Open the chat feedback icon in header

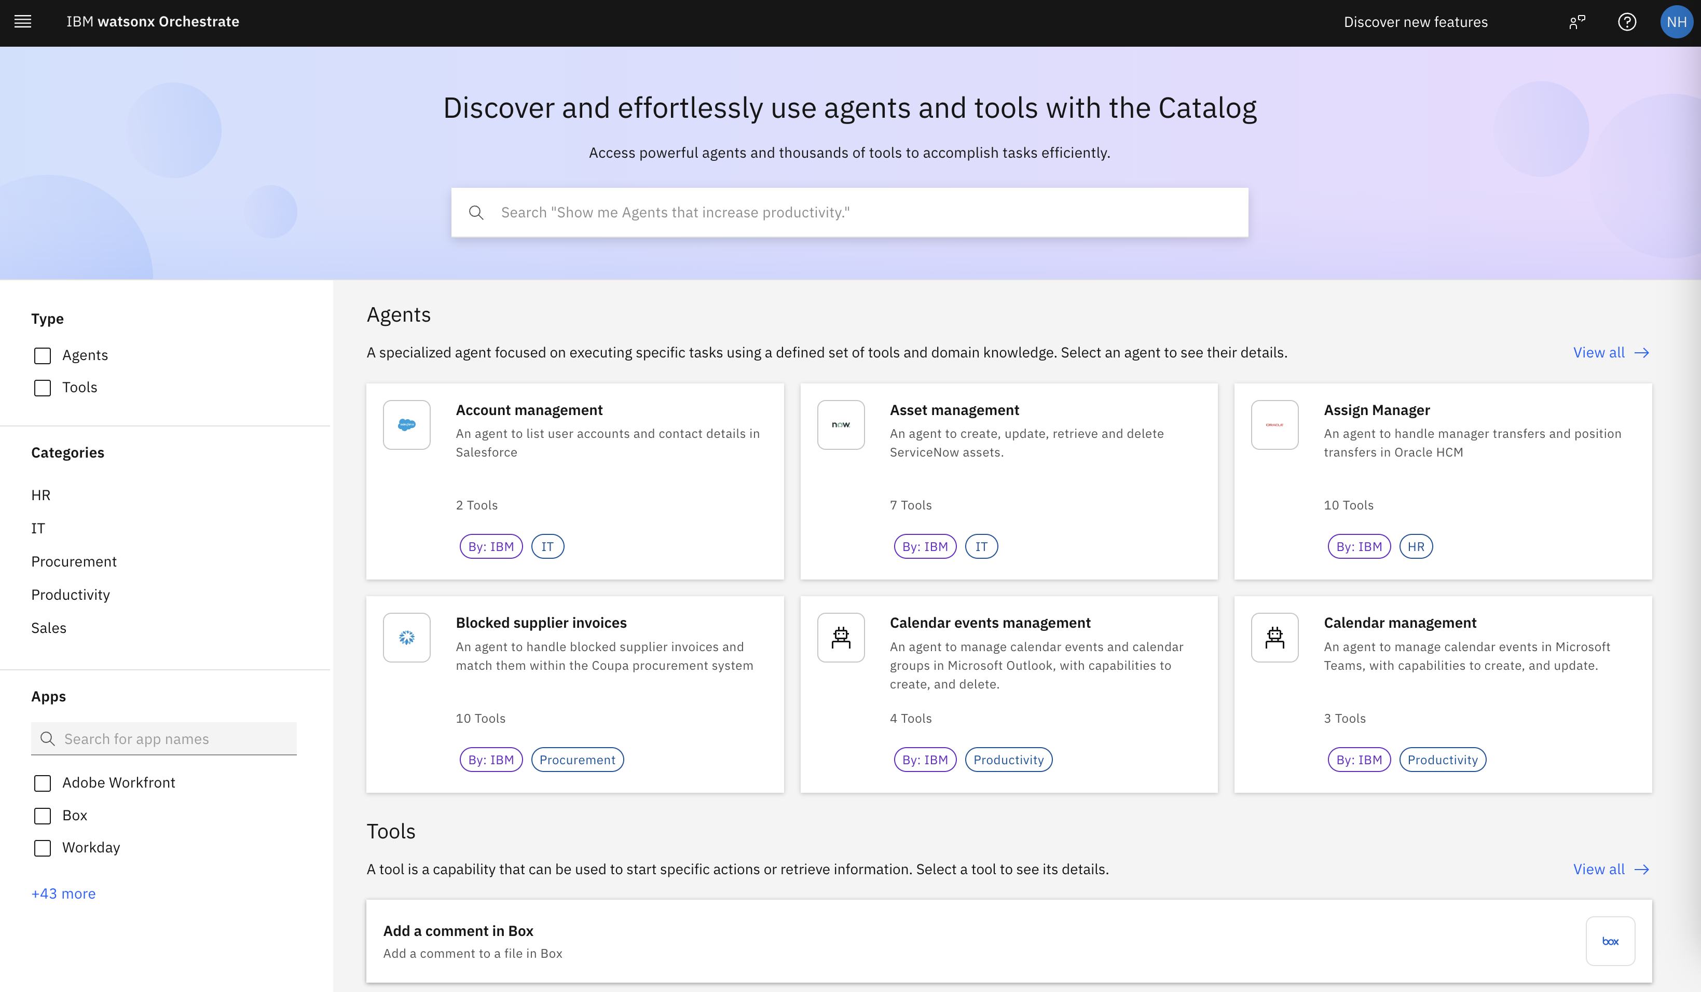pyautogui.click(x=1577, y=22)
